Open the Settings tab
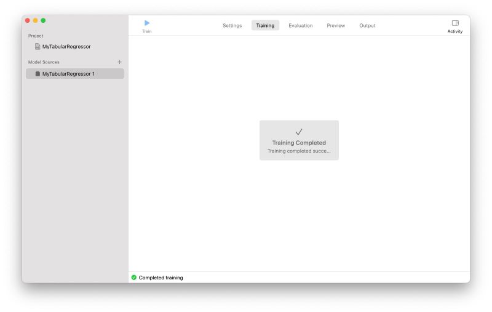The image size is (492, 312). [232, 25]
